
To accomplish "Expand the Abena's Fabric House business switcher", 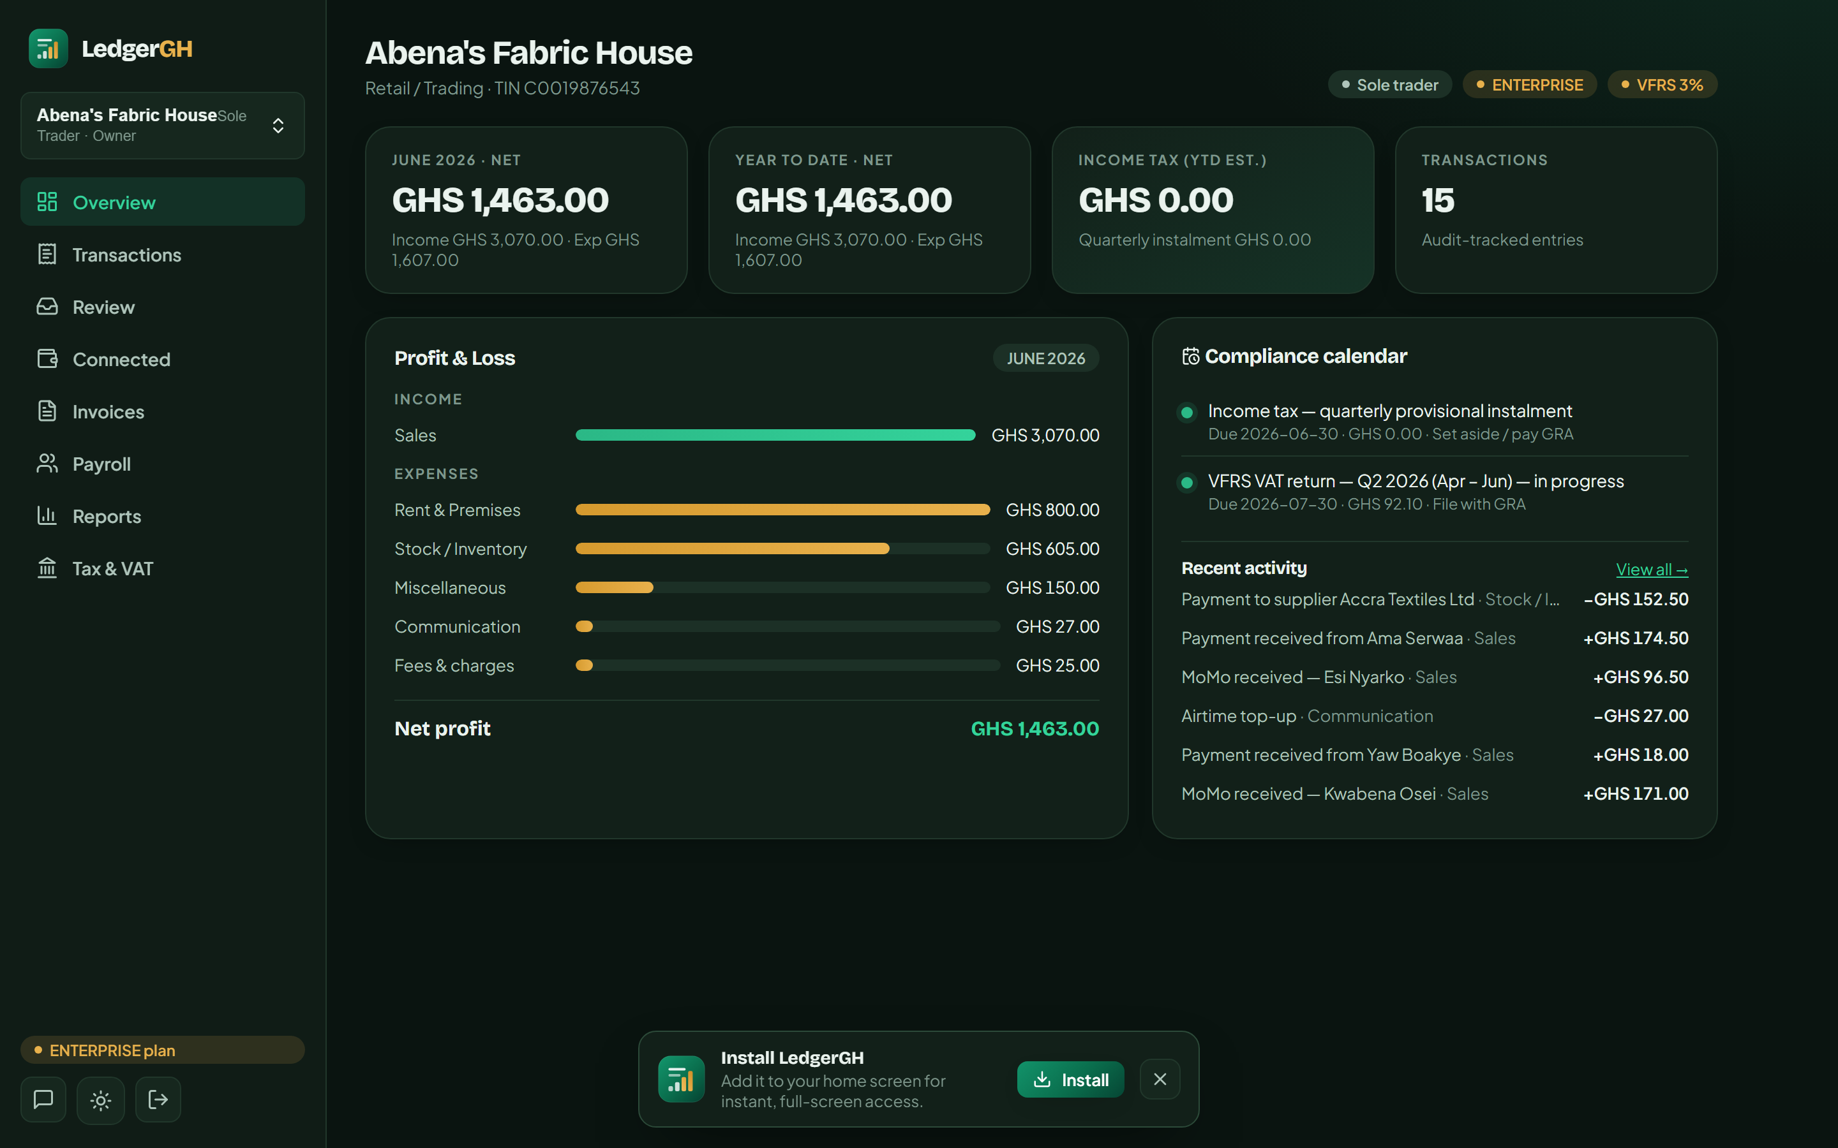I will 163,125.
